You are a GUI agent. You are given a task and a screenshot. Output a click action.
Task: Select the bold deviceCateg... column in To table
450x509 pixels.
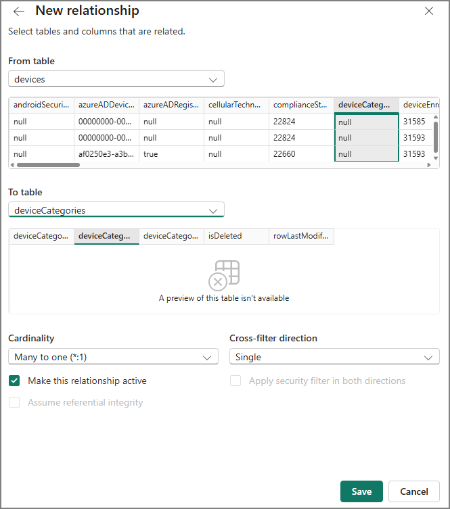click(x=106, y=236)
